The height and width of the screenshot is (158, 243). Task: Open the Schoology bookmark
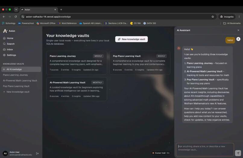point(9,23)
